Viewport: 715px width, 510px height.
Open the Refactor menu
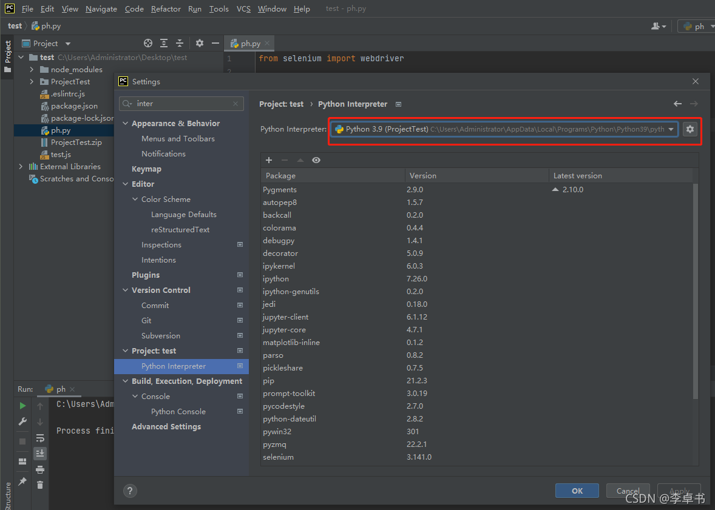[166, 8]
